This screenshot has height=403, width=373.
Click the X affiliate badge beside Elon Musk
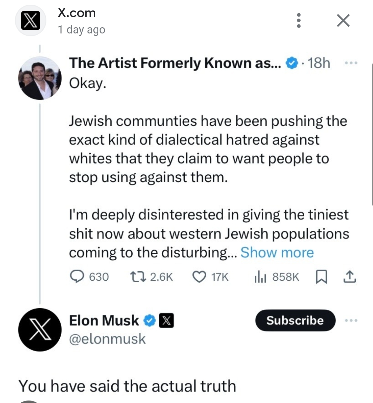[x=166, y=320]
